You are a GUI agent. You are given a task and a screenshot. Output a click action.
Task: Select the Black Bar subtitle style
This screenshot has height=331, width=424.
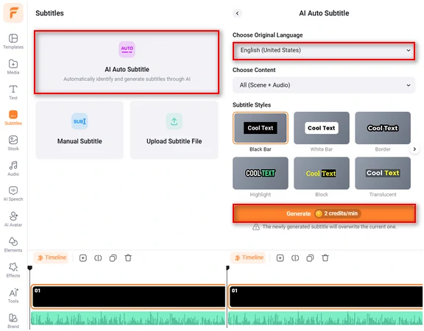[x=261, y=128]
